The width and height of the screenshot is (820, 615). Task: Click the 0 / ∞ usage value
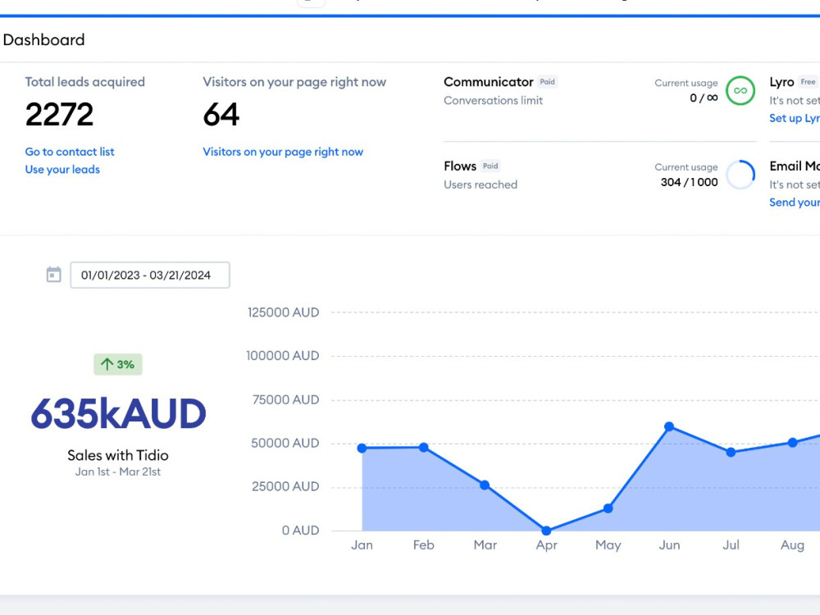[704, 98]
